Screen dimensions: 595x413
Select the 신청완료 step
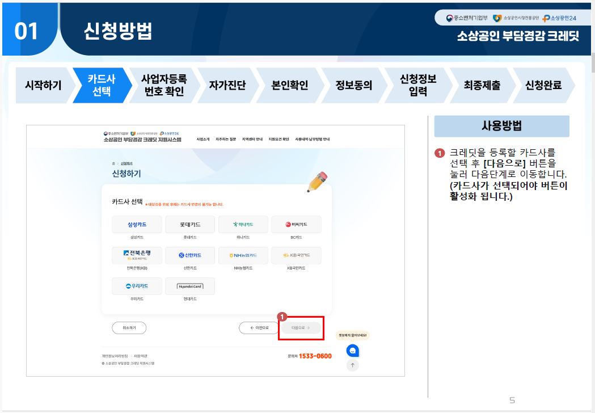(543, 85)
